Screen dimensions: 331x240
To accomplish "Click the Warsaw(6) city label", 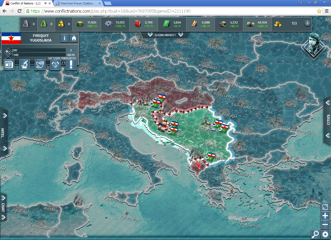I will [x=217, y=47].
